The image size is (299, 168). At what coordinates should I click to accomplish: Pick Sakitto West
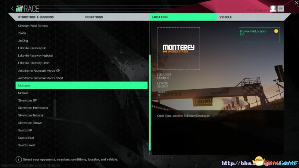coord(27,145)
